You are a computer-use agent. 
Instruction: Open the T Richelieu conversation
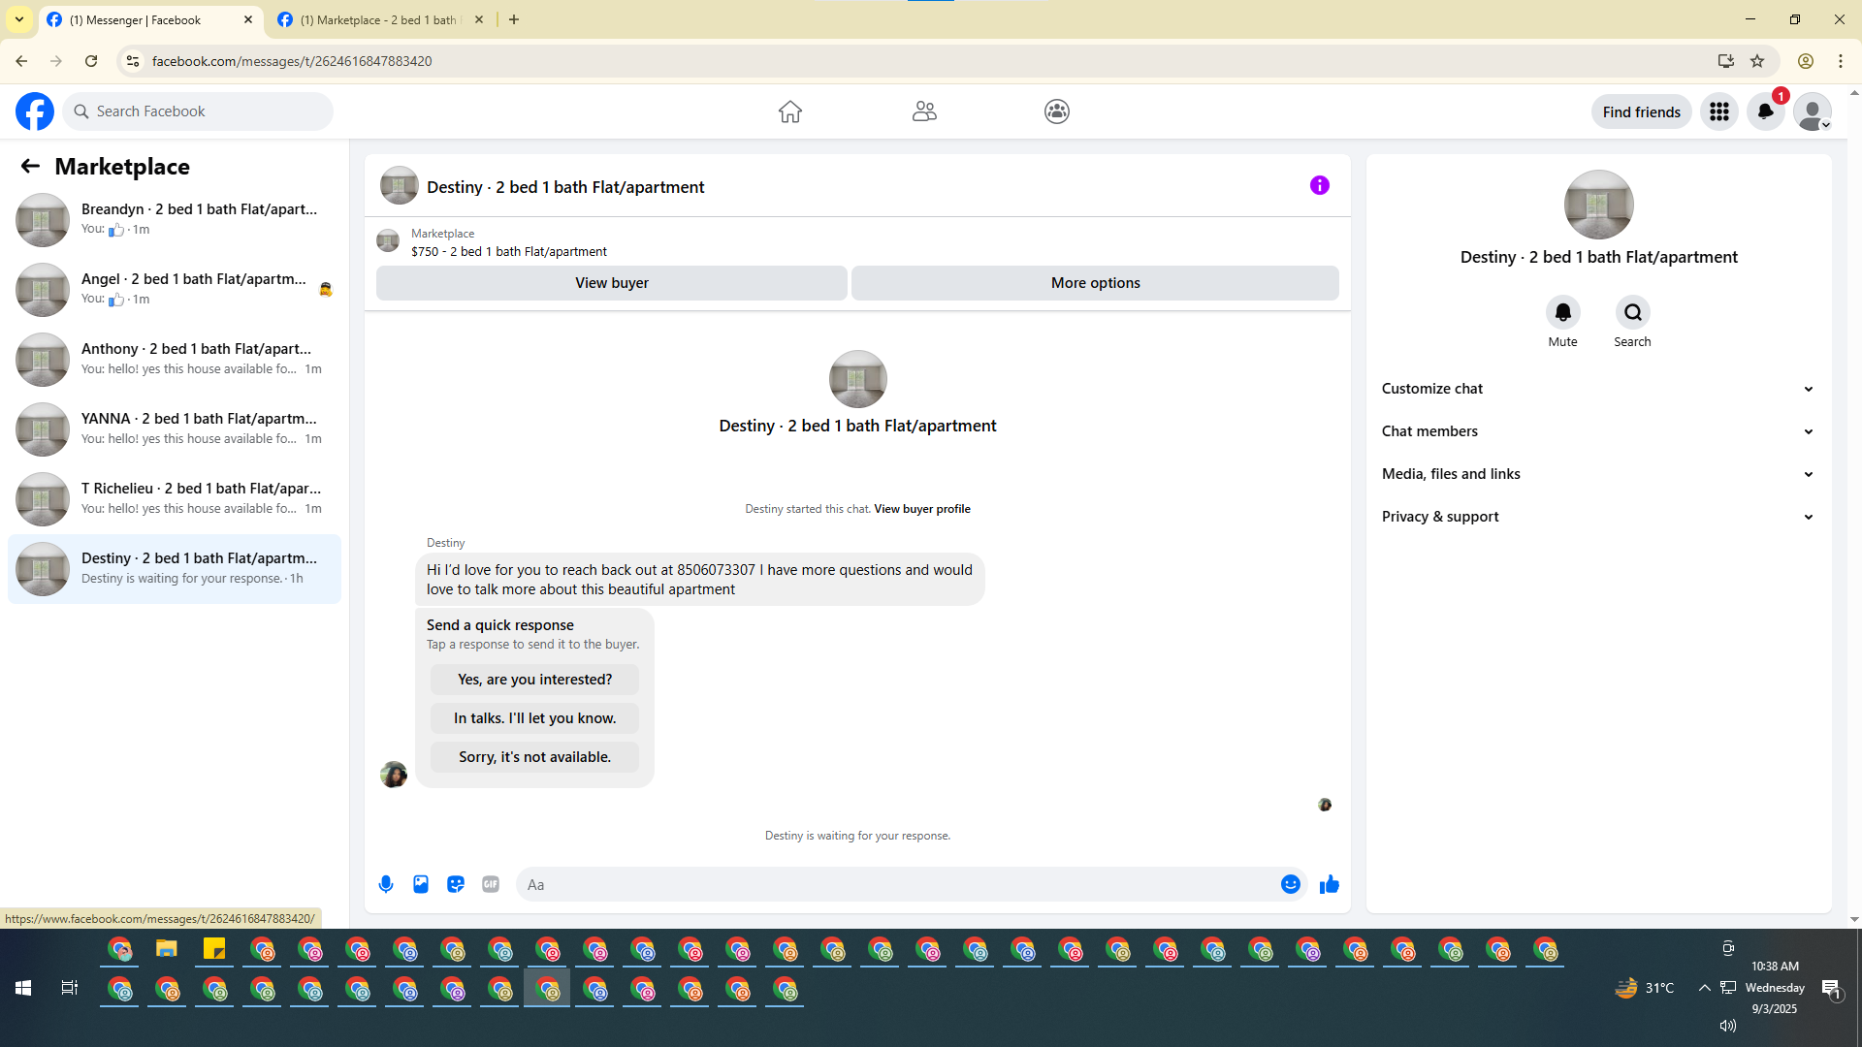click(x=175, y=499)
